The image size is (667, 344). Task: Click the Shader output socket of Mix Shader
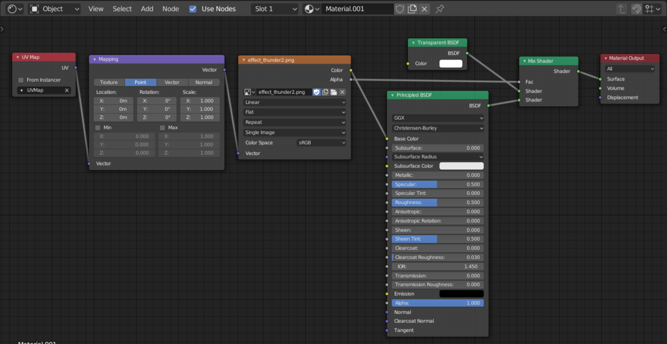click(x=579, y=71)
